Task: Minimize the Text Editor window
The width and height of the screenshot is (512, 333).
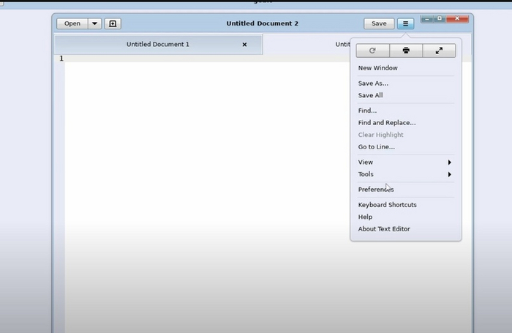Action: point(426,19)
